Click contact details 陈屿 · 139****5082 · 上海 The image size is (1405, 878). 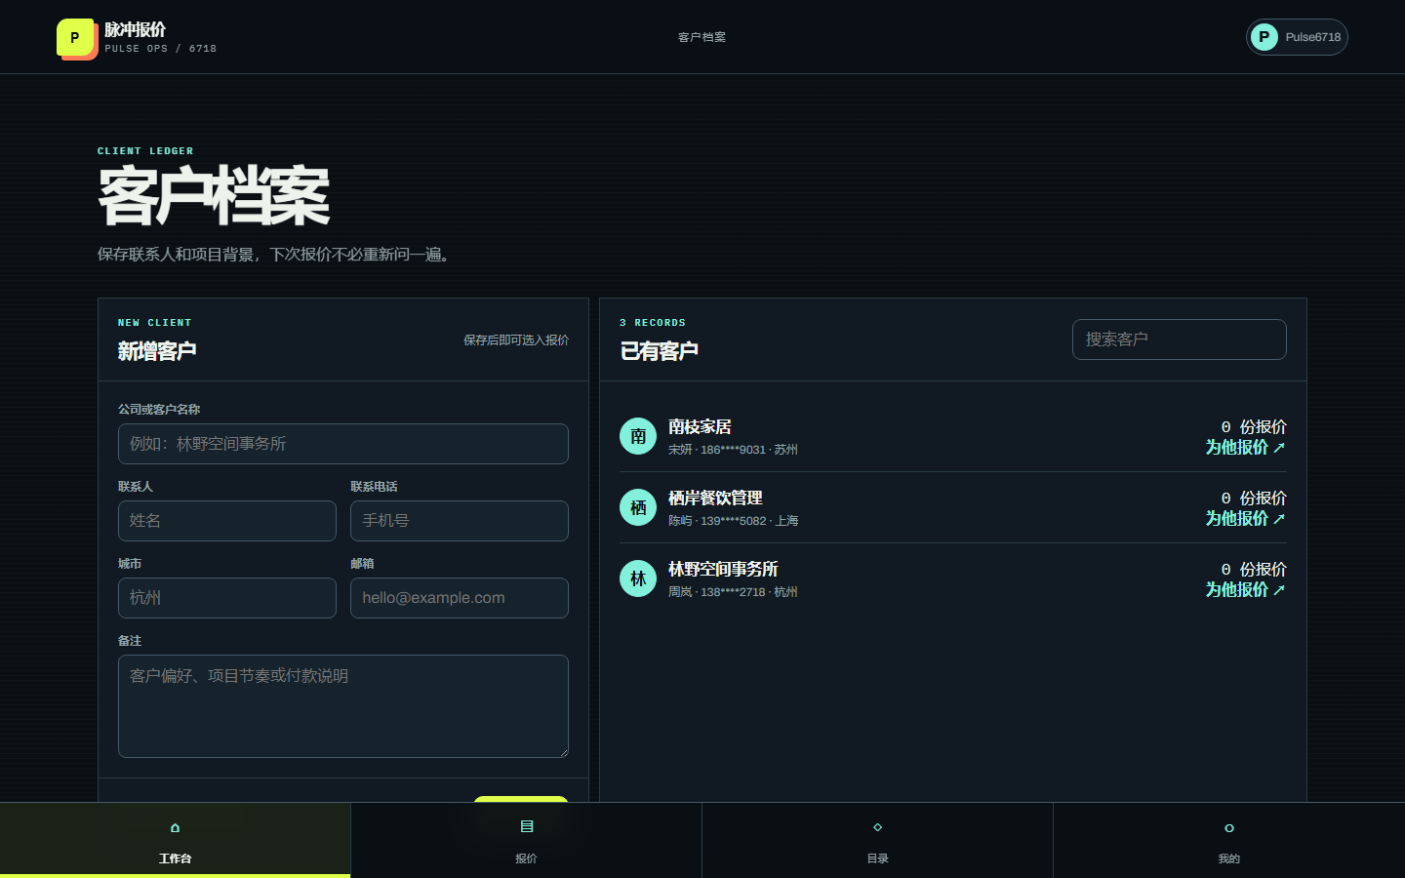[x=733, y=521]
